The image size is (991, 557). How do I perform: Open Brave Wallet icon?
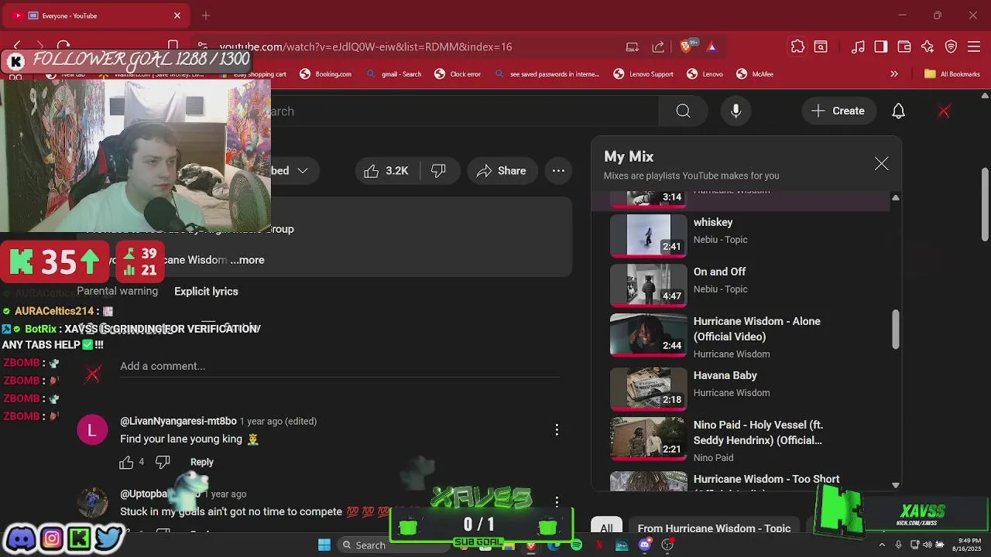[x=904, y=46]
